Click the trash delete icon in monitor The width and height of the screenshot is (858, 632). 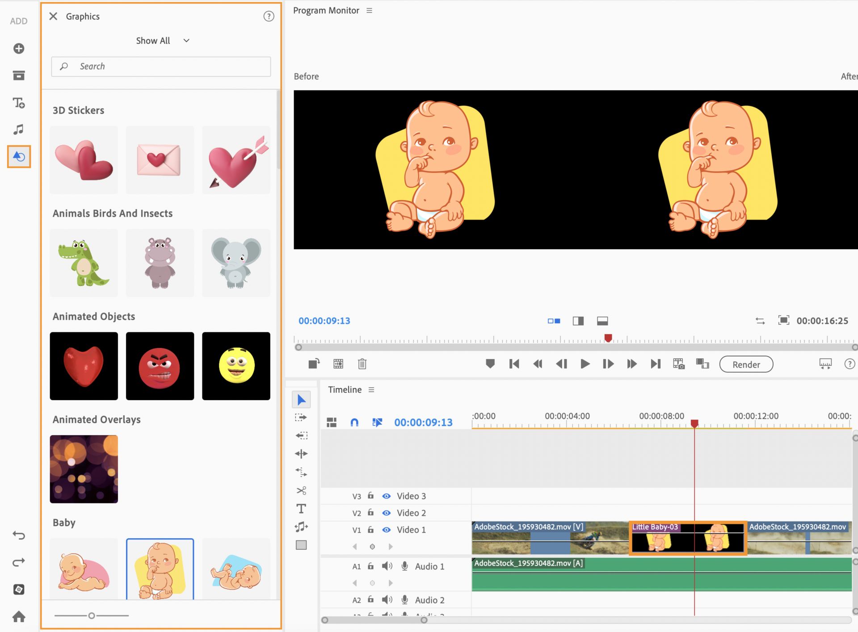(x=362, y=364)
